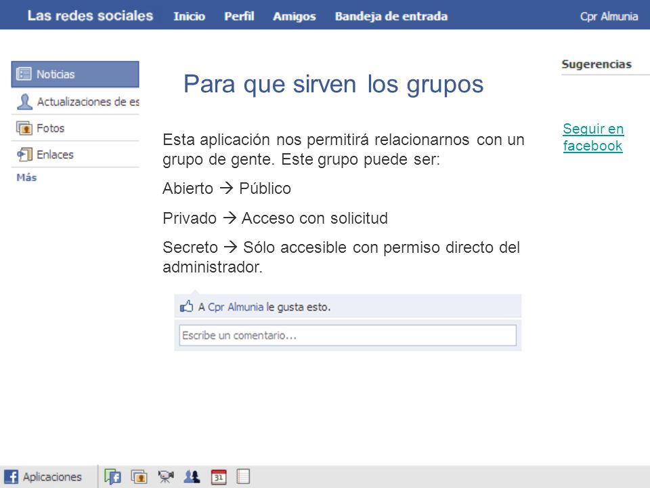The image size is (650, 488).
Task: Click the text Abierto → Público
Action: pos(227,188)
